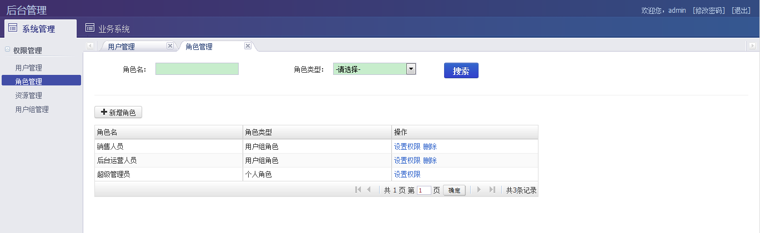Image resolution: width=760 pixels, height=233 pixels.
Task: Select the 后台运营人员 role name cell
Action: pyautogui.click(x=169, y=160)
